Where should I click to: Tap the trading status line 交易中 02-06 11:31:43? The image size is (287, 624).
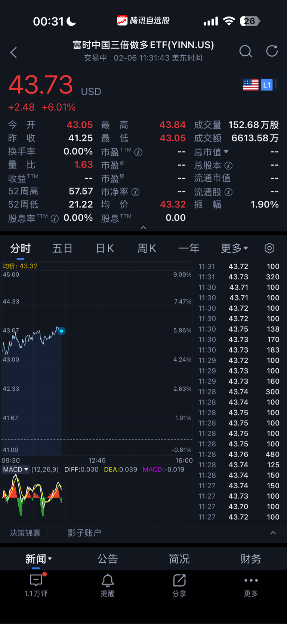[x=143, y=58]
